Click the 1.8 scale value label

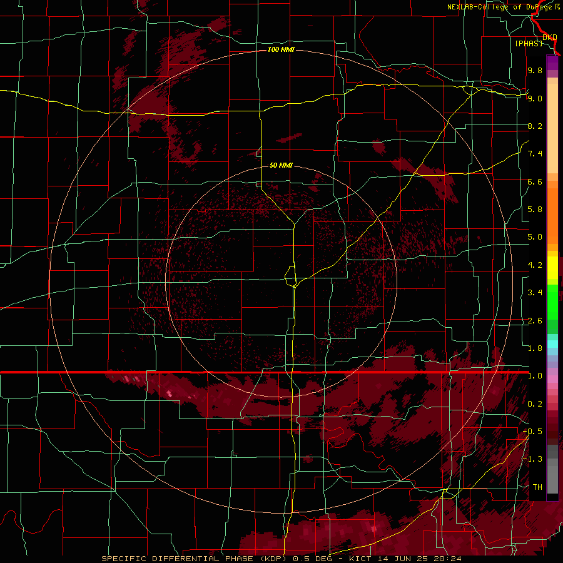(535, 348)
